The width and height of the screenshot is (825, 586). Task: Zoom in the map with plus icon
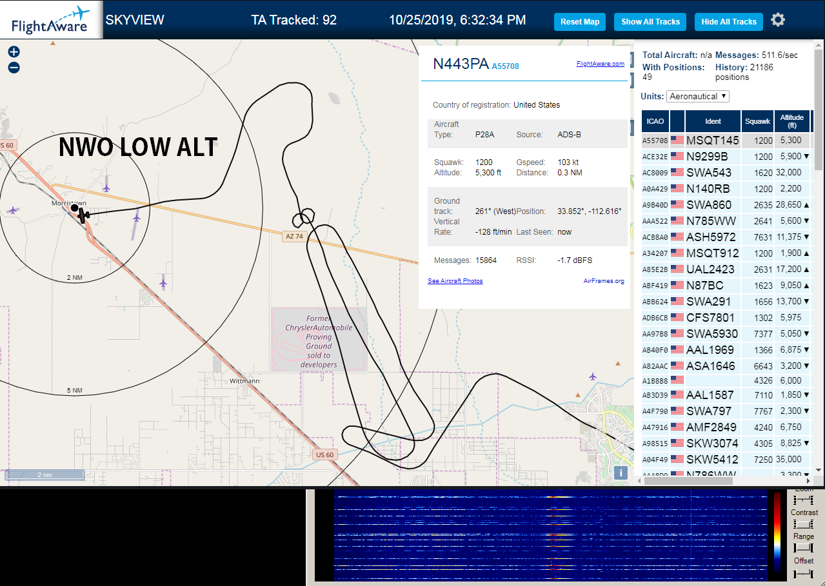pos(14,52)
